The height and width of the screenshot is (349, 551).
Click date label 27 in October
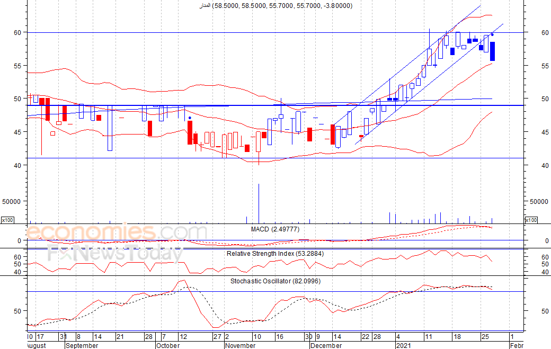point(218,337)
